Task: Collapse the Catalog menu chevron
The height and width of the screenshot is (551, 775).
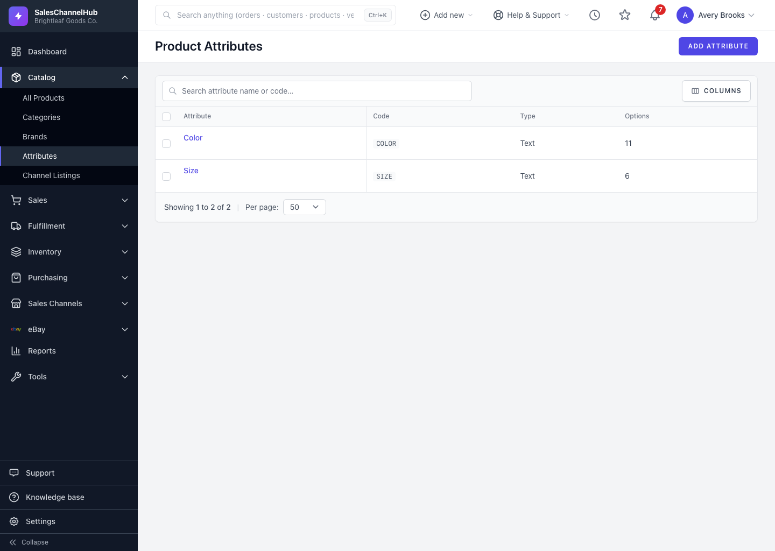Action: point(125,77)
